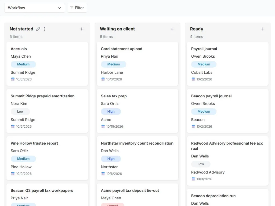Open Sales tax prep card
Viewport: 275px width, 206px height.
(114, 96)
